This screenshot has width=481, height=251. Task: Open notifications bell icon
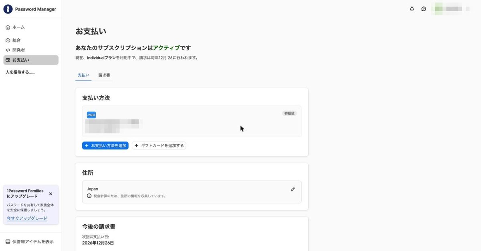(x=412, y=9)
